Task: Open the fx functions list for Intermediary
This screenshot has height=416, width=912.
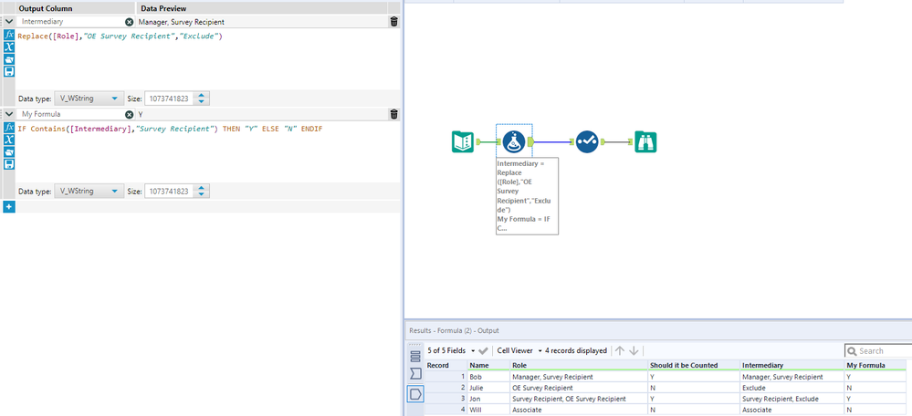Action: [9, 35]
